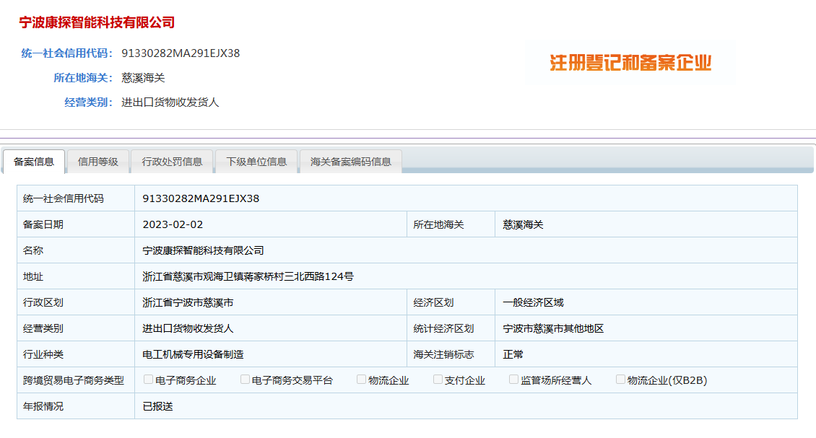The image size is (816, 438).
Task: Click 慈溪海关 next to the blue 所在地海关 label
Action: pos(143,78)
